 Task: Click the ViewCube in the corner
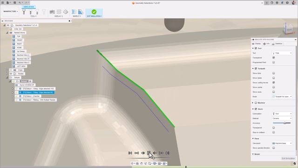[x=289, y=28]
